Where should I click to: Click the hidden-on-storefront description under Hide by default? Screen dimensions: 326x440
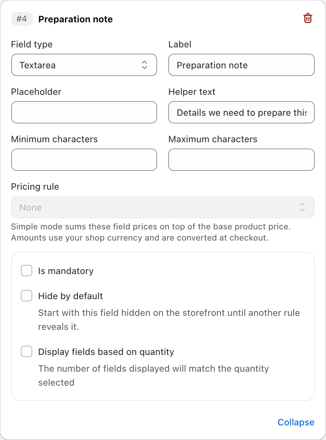click(169, 320)
